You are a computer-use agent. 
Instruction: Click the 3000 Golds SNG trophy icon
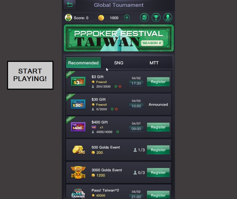pyautogui.click(x=78, y=172)
